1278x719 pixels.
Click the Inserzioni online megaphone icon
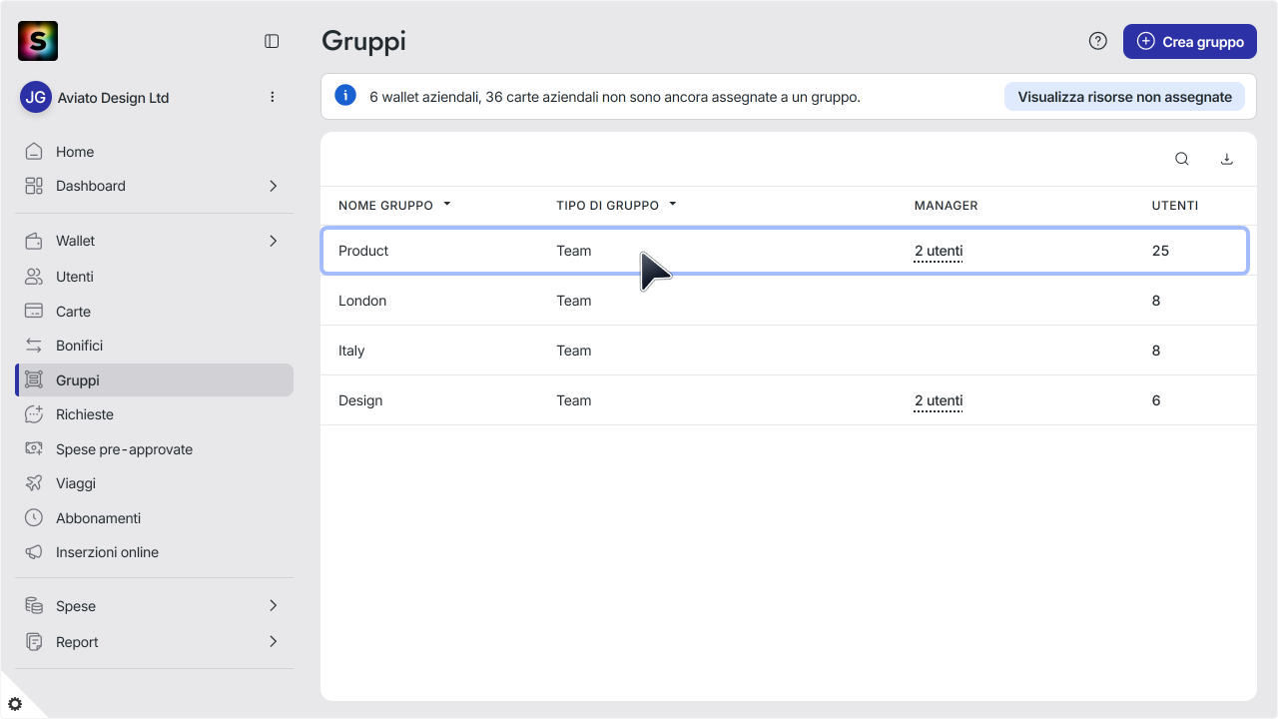point(34,552)
